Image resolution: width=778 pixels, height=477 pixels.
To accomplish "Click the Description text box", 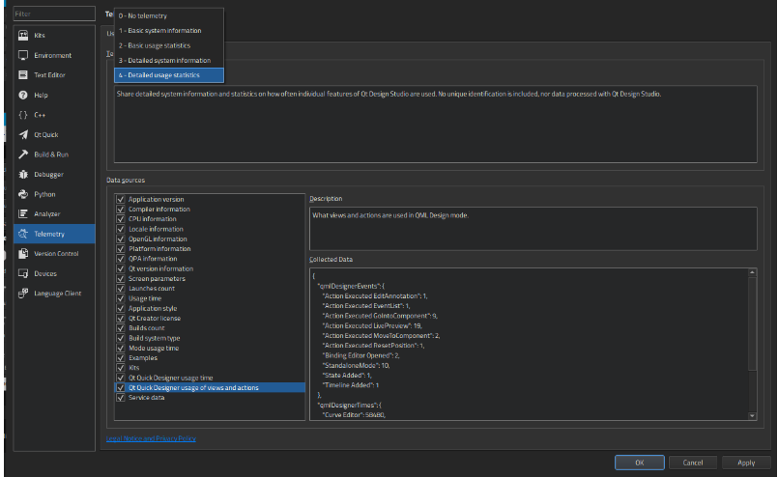I will 533,229.
